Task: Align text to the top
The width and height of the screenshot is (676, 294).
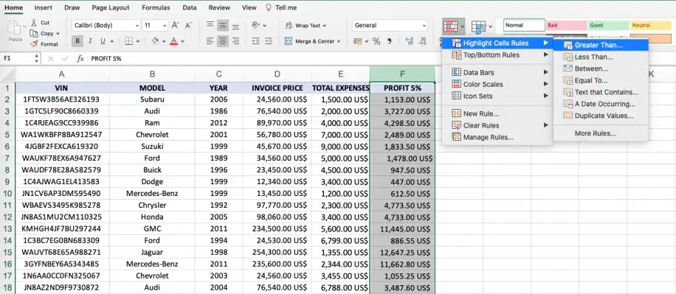Action: pos(210,25)
